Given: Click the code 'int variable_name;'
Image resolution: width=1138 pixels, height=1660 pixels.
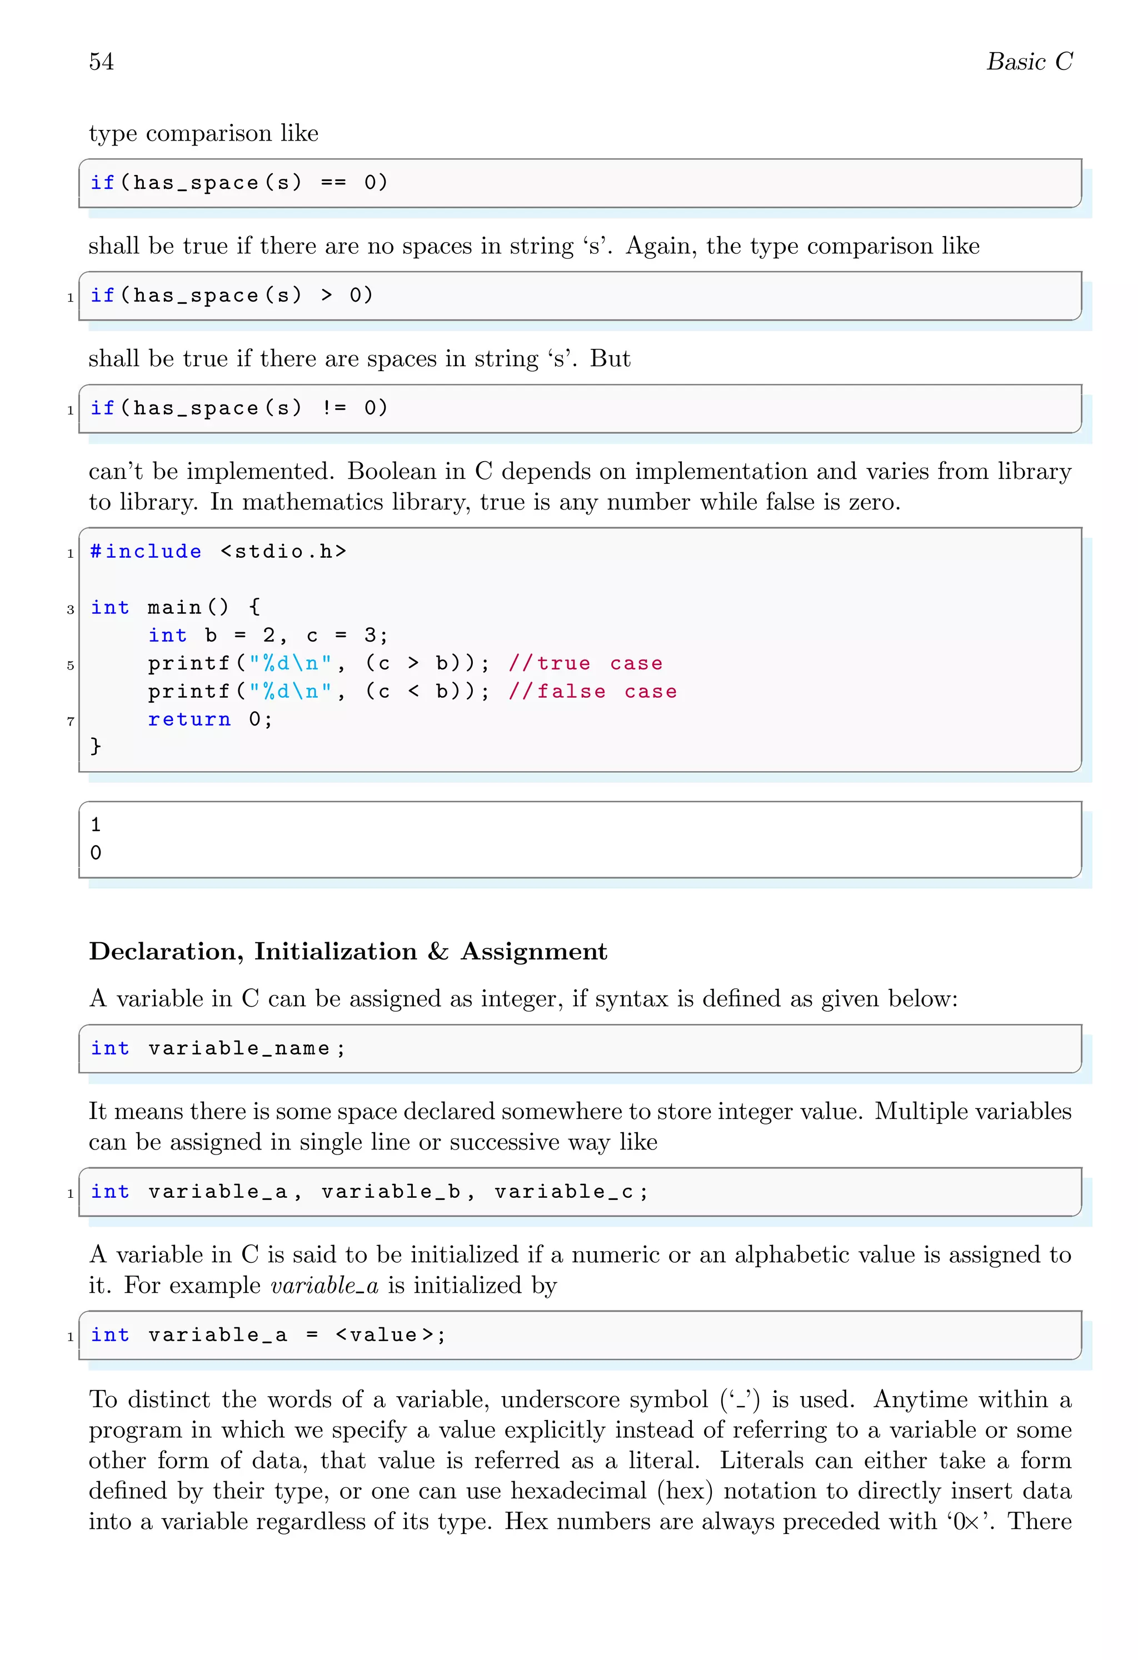Looking at the screenshot, I should pos(218,1048).
